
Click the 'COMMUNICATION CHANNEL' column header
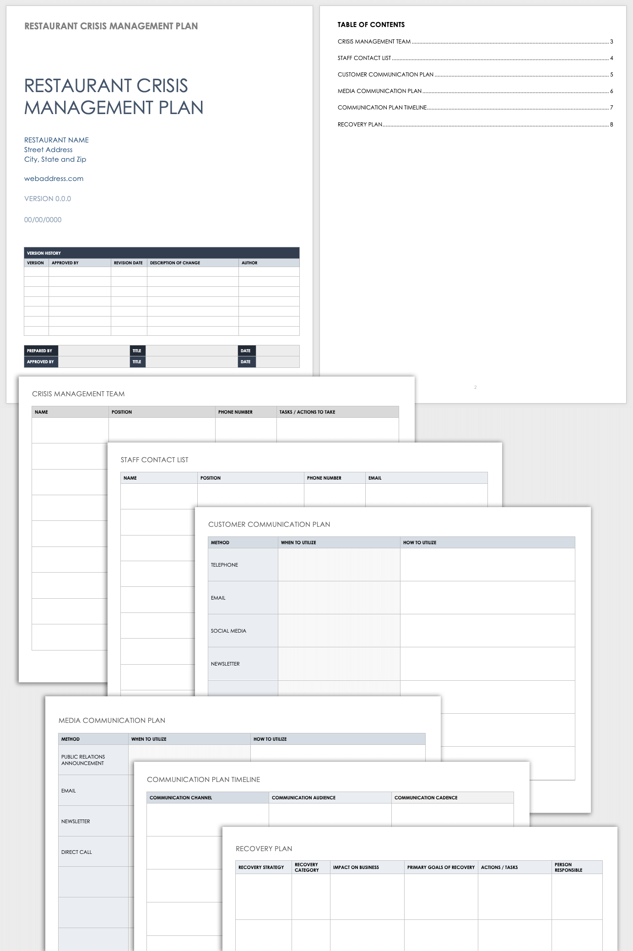click(208, 798)
